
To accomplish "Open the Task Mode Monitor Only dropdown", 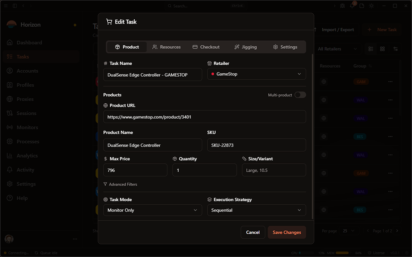I will point(152,210).
